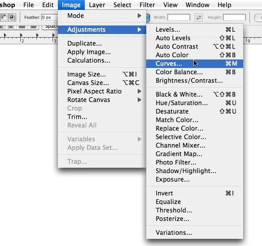Expand the Mode submenu arrow

point(139,16)
